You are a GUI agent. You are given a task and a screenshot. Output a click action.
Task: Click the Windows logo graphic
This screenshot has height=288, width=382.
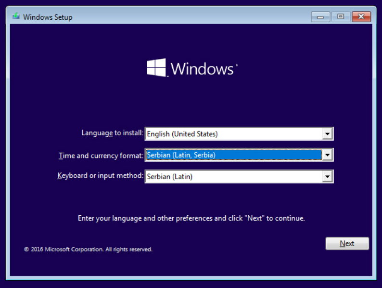pyautogui.click(x=192, y=68)
